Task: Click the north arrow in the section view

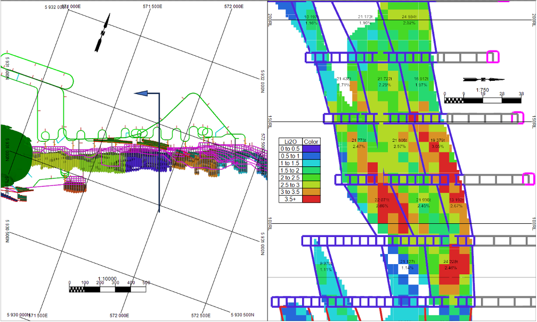Action: 483,79
